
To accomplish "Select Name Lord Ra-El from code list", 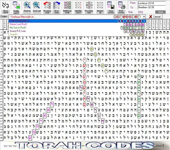I will [x=78, y=24].
